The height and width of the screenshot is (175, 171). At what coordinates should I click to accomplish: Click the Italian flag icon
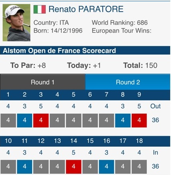pyautogui.click(x=40, y=9)
